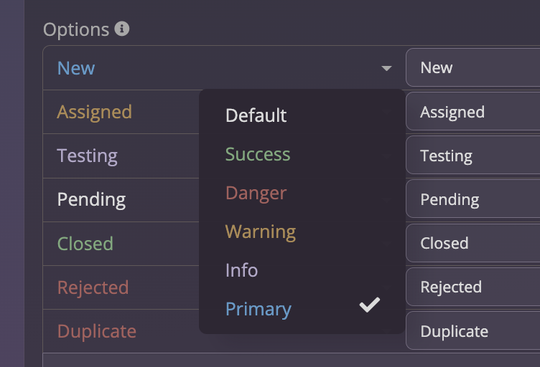Click the Assigned option name field
This screenshot has height=367, width=540.
tap(474, 113)
